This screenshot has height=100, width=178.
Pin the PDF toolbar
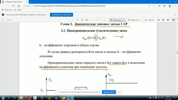[x=174, y=20]
